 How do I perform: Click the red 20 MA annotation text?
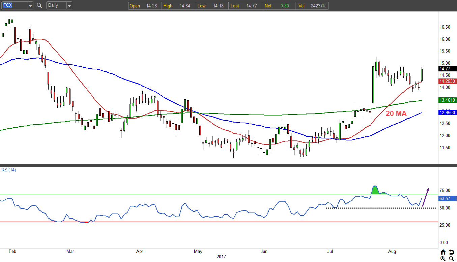(x=396, y=114)
